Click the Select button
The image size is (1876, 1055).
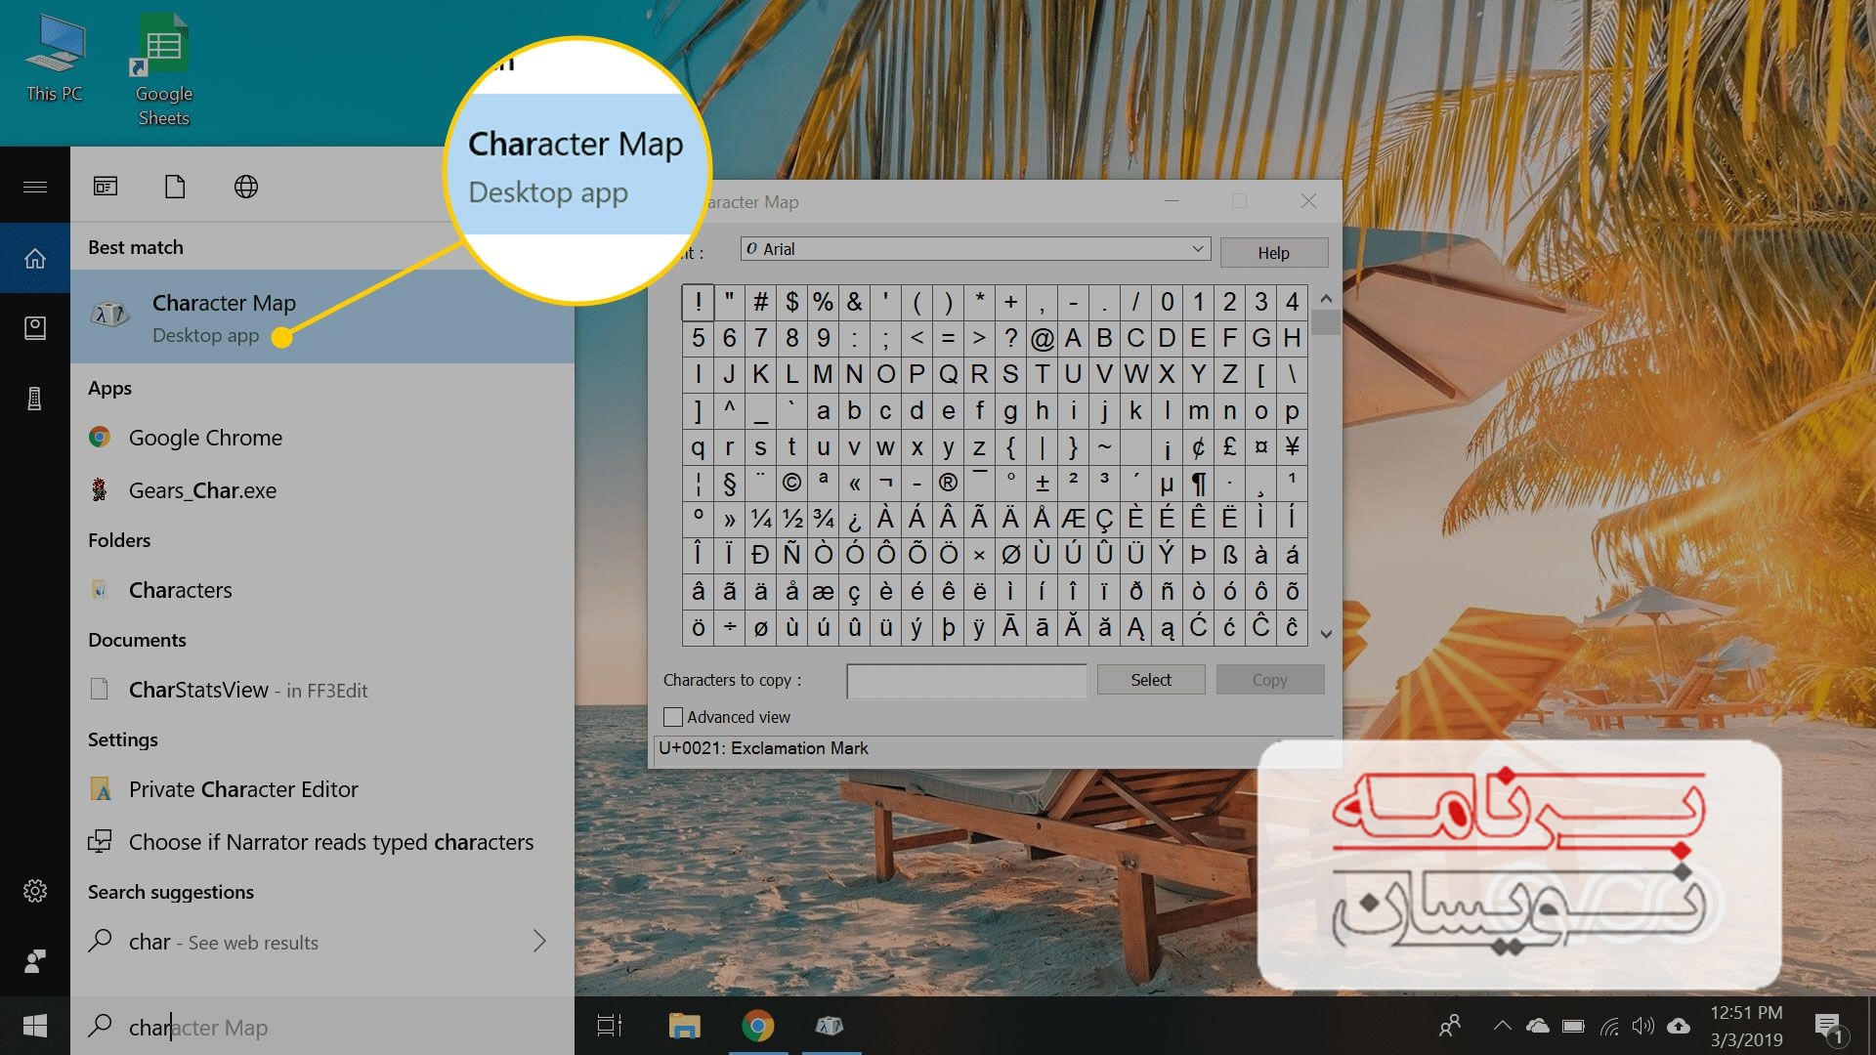pos(1151,679)
